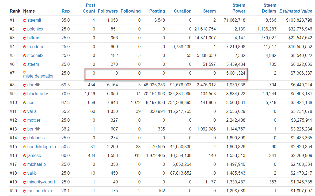Open the minority-report account link
This screenshot has width=315, height=196.
click(41, 182)
